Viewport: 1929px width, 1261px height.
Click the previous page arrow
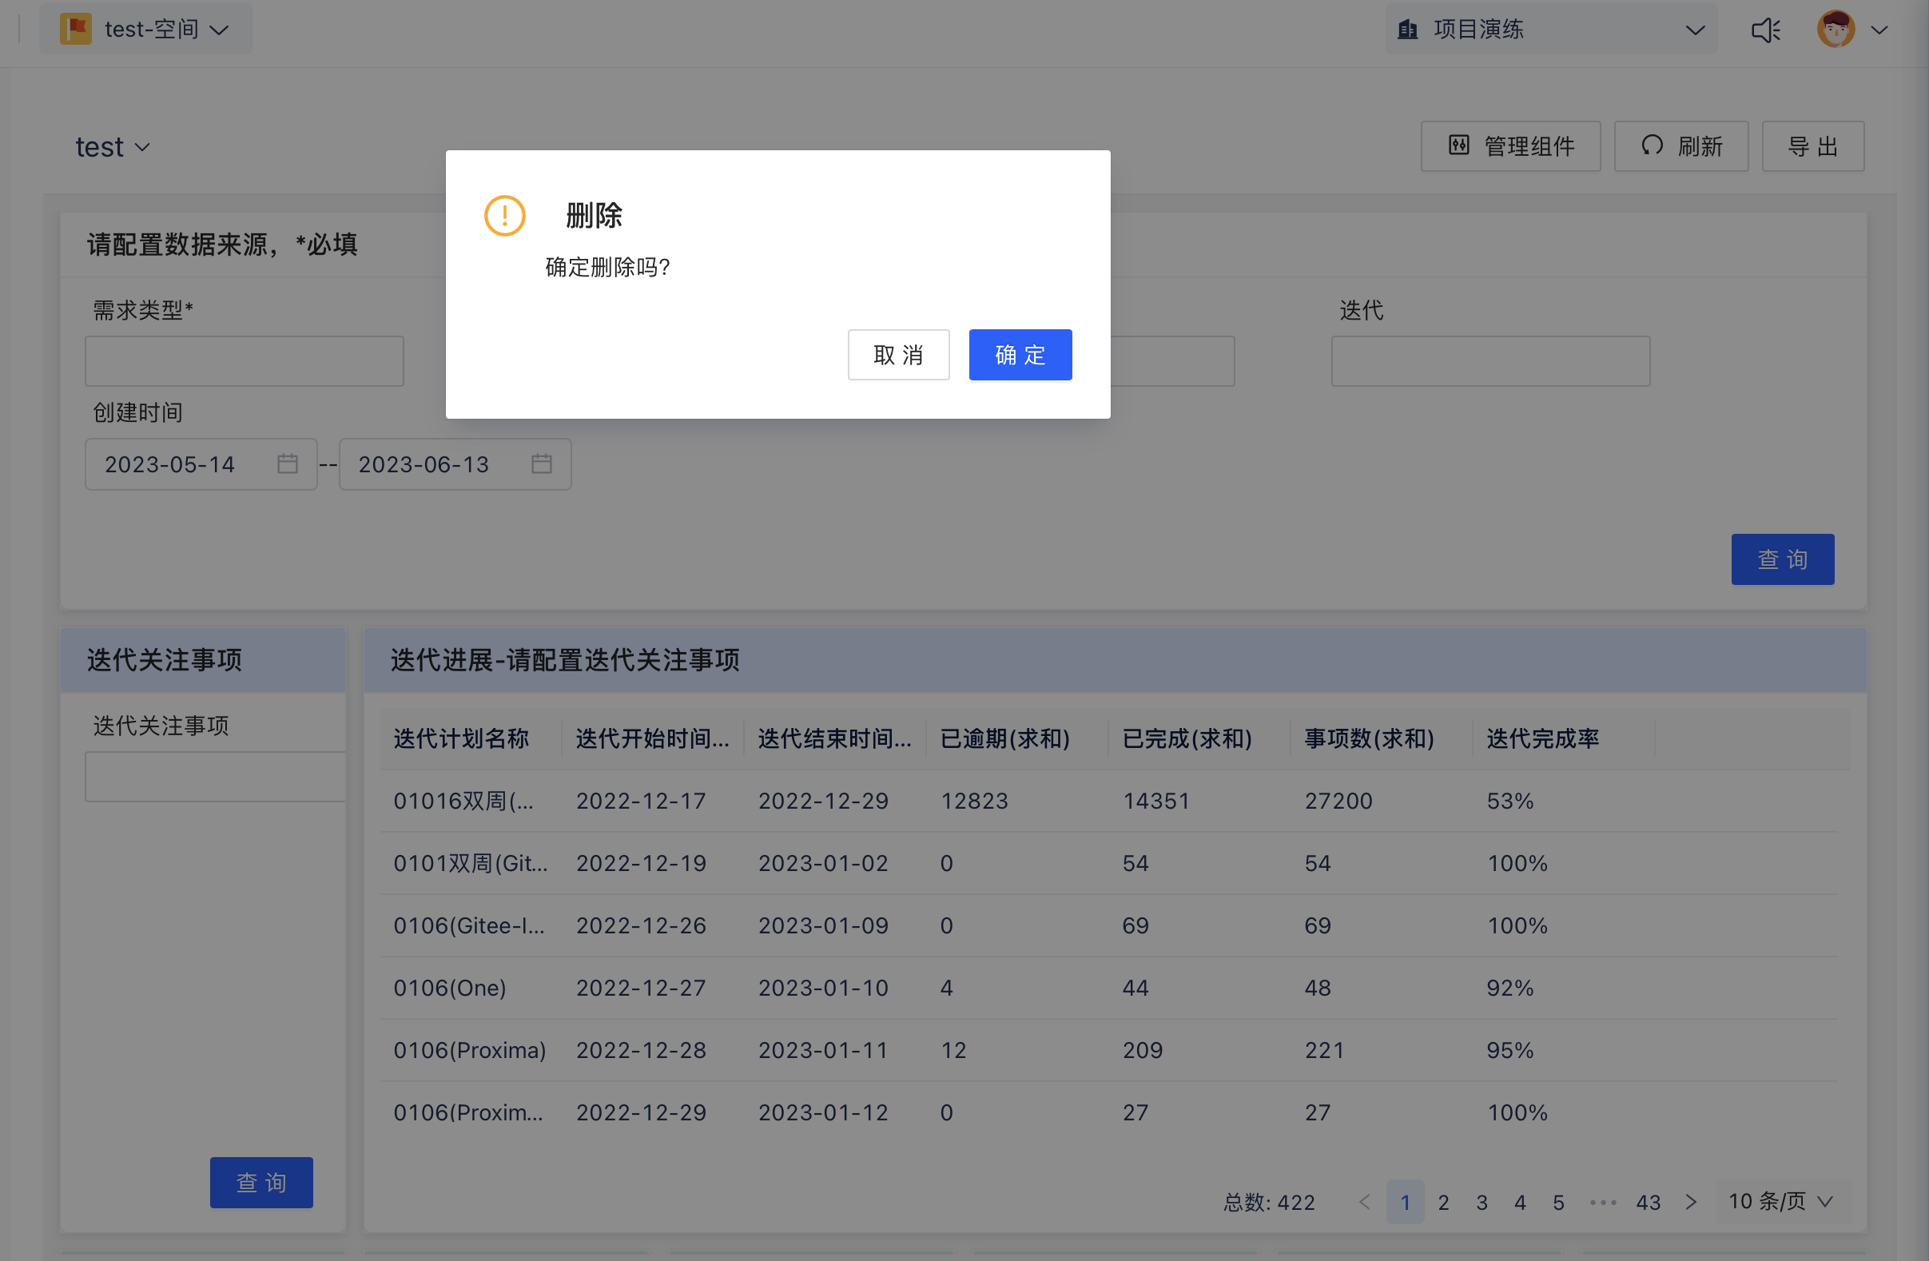pyautogui.click(x=1365, y=1202)
